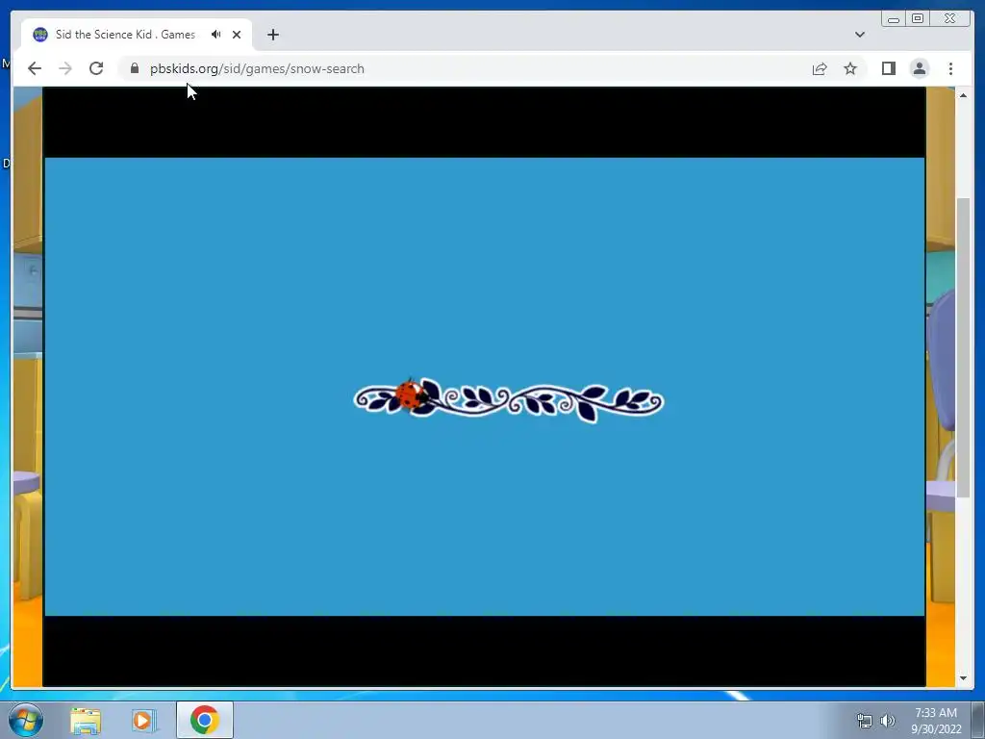
Task: Click the ladybug on the loading vine
Action: tap(412, 395)
